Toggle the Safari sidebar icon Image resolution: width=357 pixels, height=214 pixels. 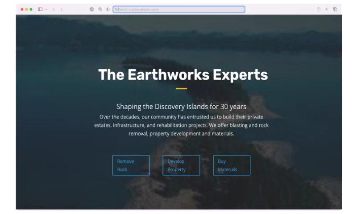(40, 9)
